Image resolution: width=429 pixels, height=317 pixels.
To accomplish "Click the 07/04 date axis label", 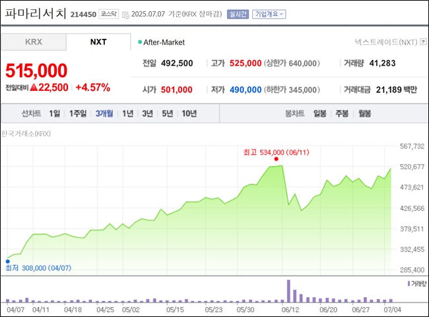I will coord(392,310).
